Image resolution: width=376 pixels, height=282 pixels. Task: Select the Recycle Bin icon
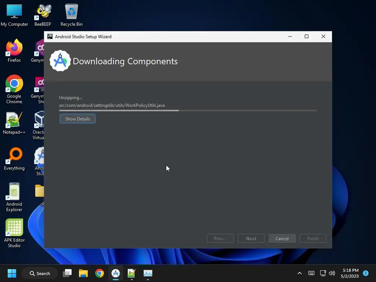tap(72, 15)
